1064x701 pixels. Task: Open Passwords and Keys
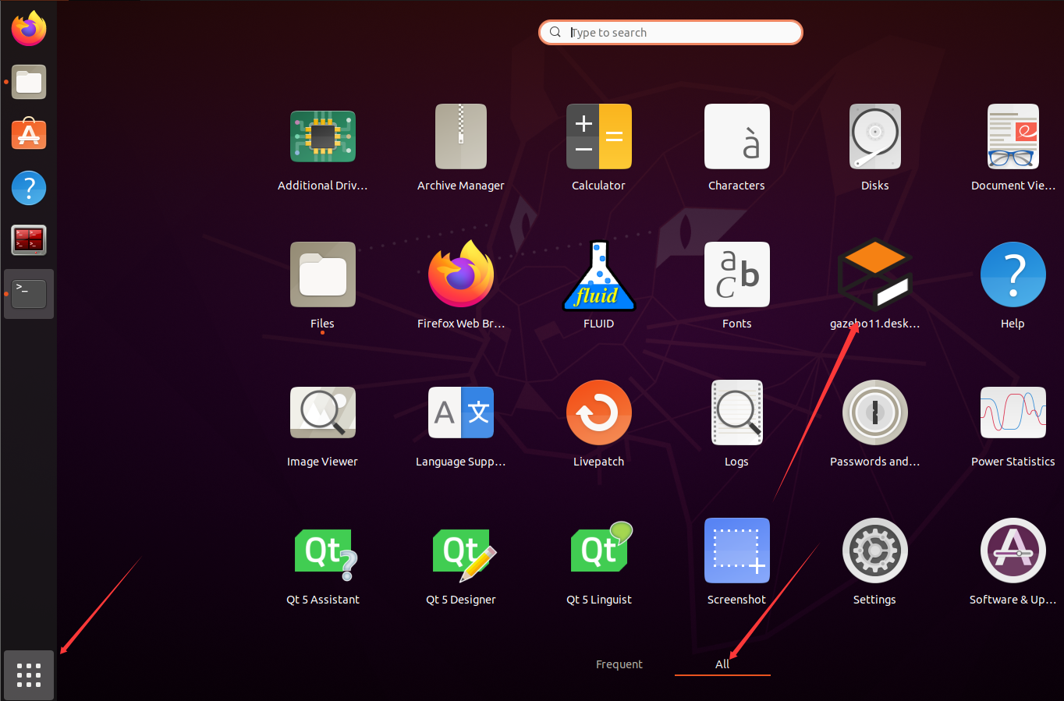(875, 412)
